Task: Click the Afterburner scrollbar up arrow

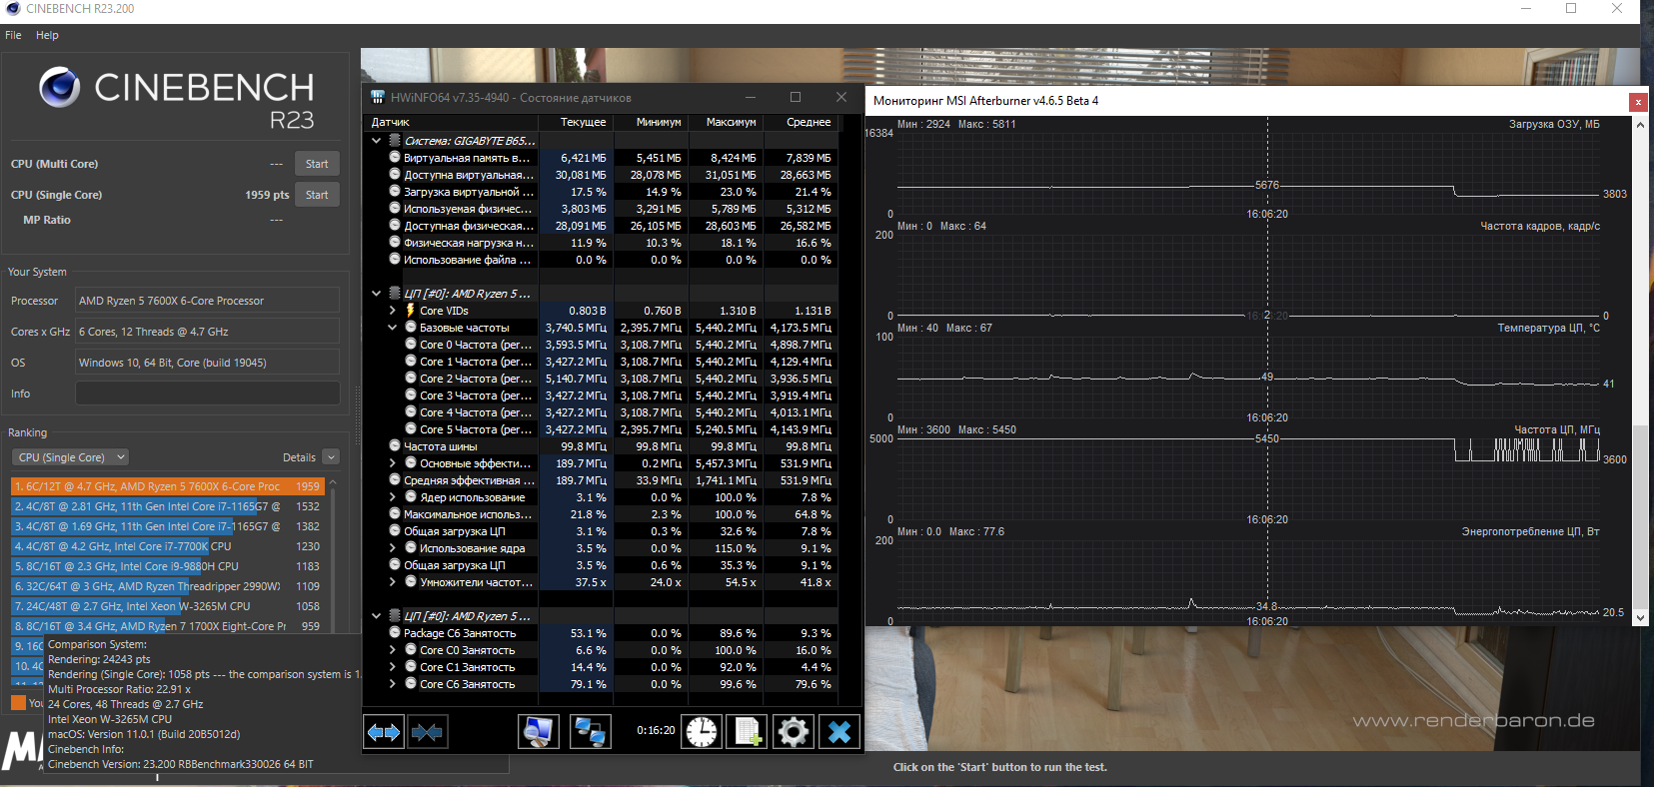Action: 1640,125
